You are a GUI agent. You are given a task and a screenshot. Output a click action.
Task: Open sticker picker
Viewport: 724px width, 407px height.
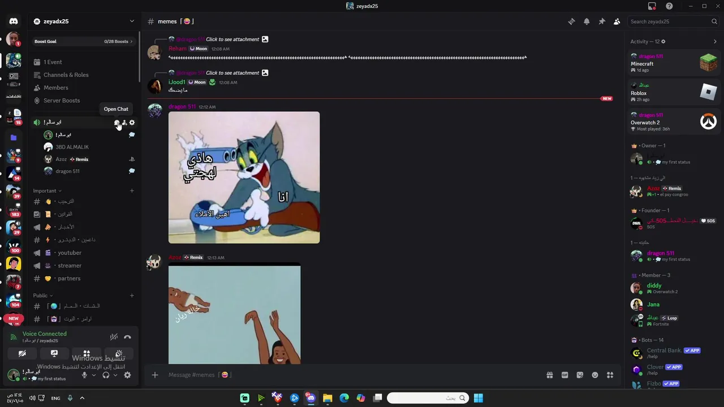click(580, 375)
